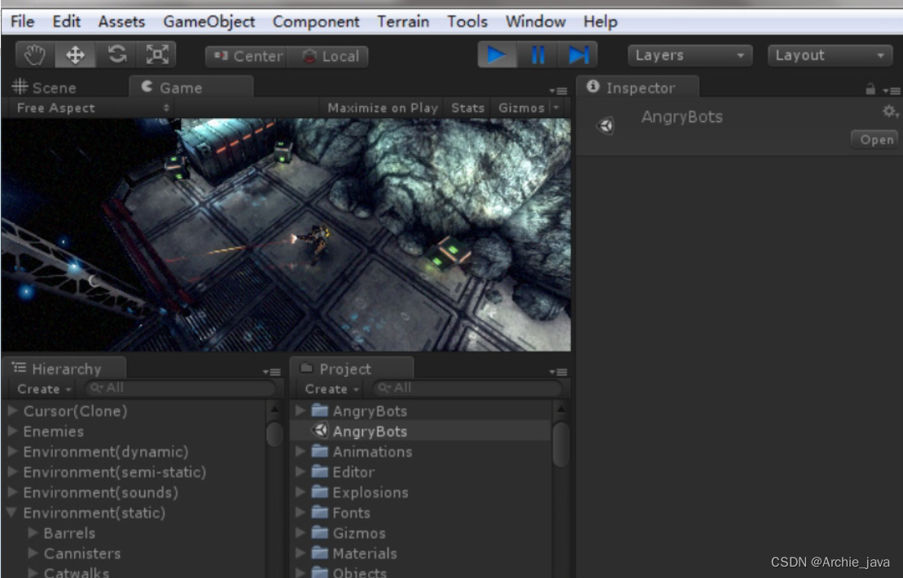Image resolution: width=903 pixels, height=578 pixels.
Task: Expand the Barrels child object
Action: (x=33, y=533)
